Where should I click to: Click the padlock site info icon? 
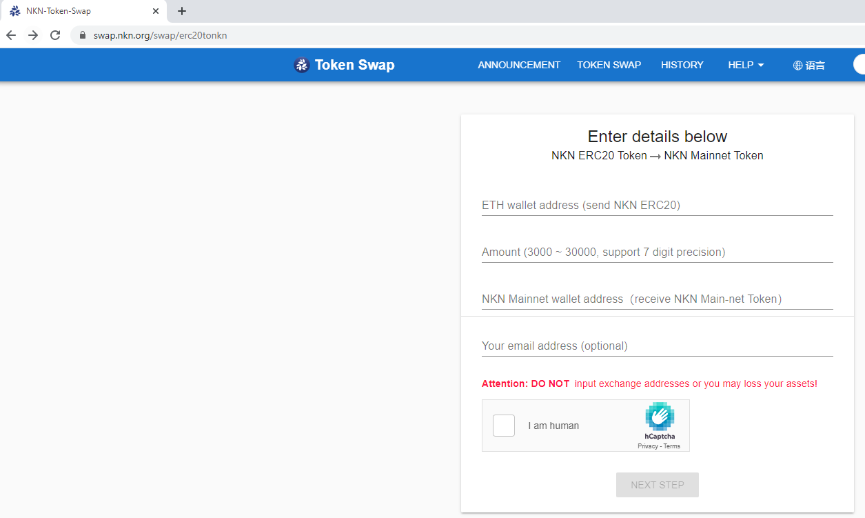(83, 35)
